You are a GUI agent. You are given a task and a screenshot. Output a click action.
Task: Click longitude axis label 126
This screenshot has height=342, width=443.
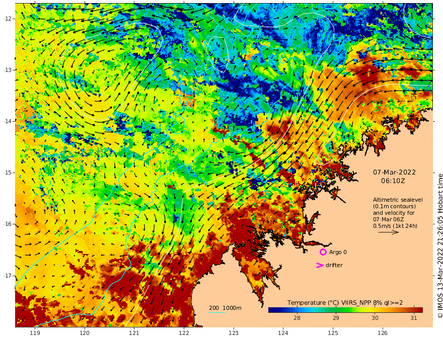click(383, 333)
